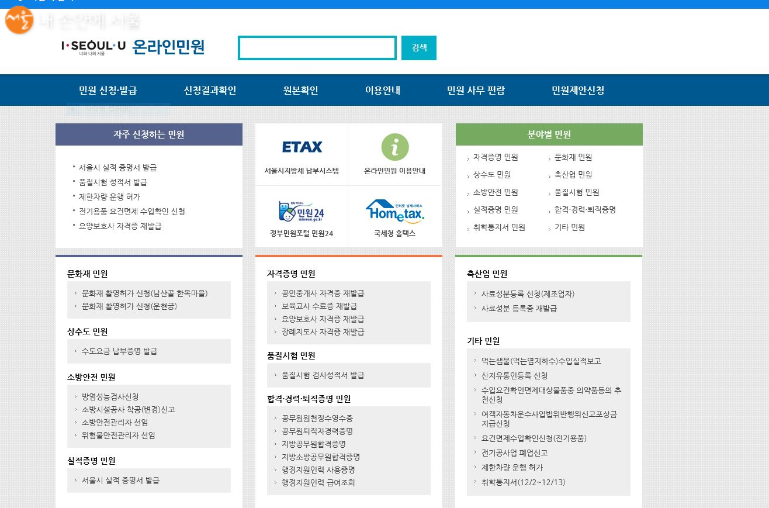Click the 민원24 portal logo

tap(302, 211)
